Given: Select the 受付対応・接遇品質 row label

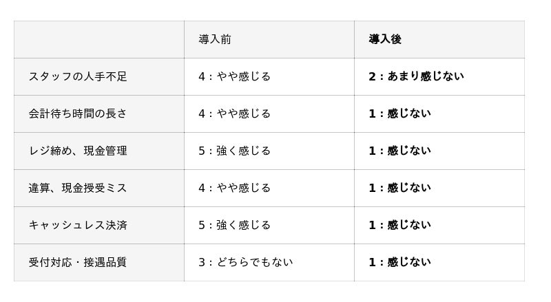Looking at the screenshot, I should pos(78,262).
